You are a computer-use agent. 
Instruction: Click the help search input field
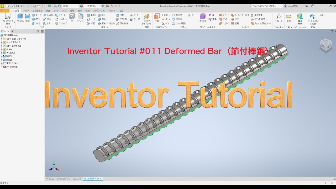point(267,6)
